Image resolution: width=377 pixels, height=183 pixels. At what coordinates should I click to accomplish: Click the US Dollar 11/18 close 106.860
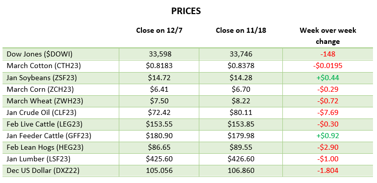tap(241, 171)
